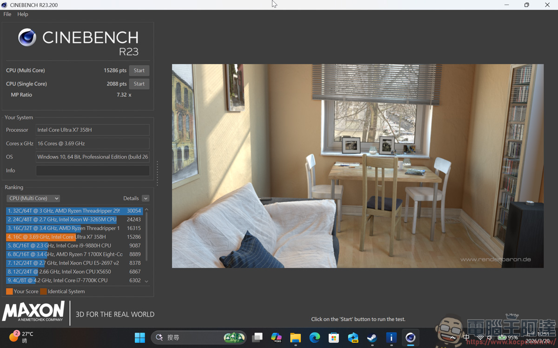Open the Windows Start menu
Screen dimensions: 558x348
coord(139,338)
